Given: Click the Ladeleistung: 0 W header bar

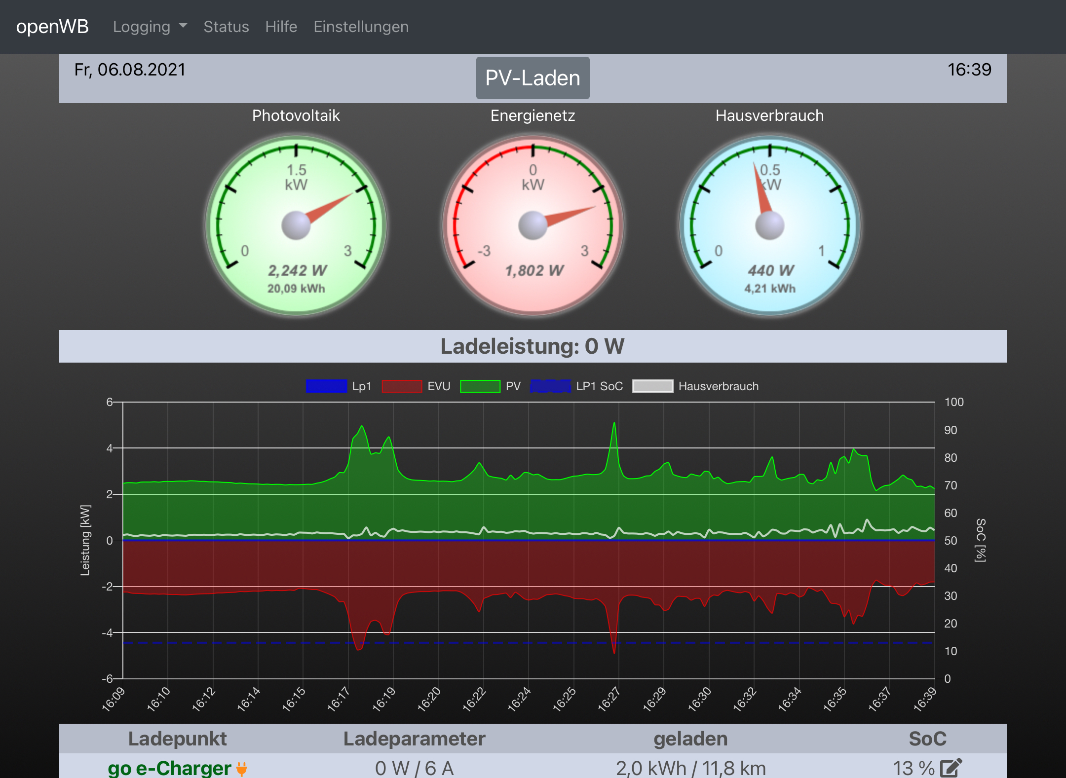Looking at the screenshot, I should (533, 346).
